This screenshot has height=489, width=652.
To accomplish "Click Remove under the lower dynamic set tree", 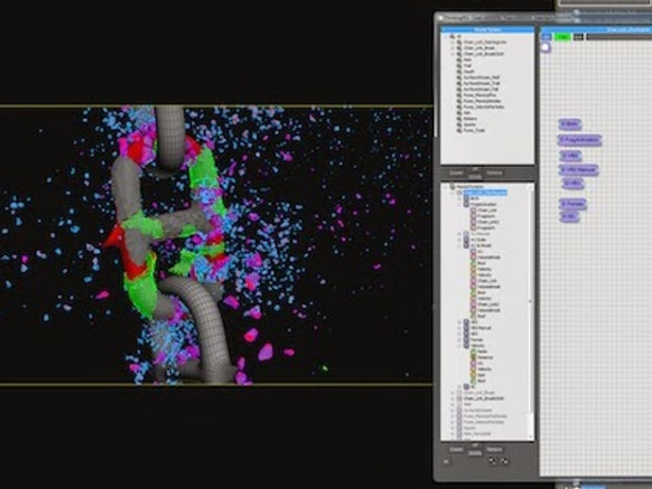I will pos(494,449).
